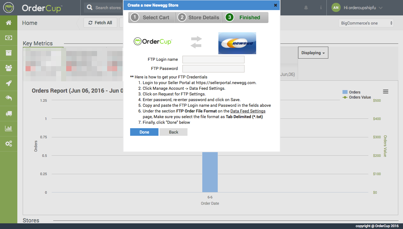Open the notifications bell icon
The height and width of the screenshot is (229, 403).
pos(306,8)
